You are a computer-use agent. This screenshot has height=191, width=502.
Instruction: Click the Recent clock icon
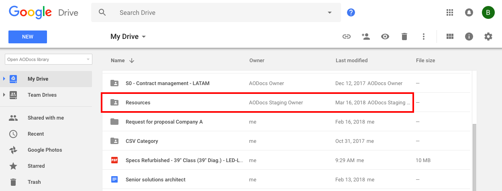[13, 134]
